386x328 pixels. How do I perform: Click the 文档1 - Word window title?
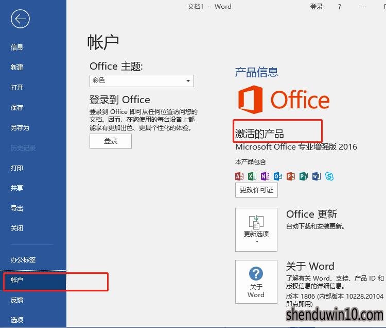coord(209,7)
